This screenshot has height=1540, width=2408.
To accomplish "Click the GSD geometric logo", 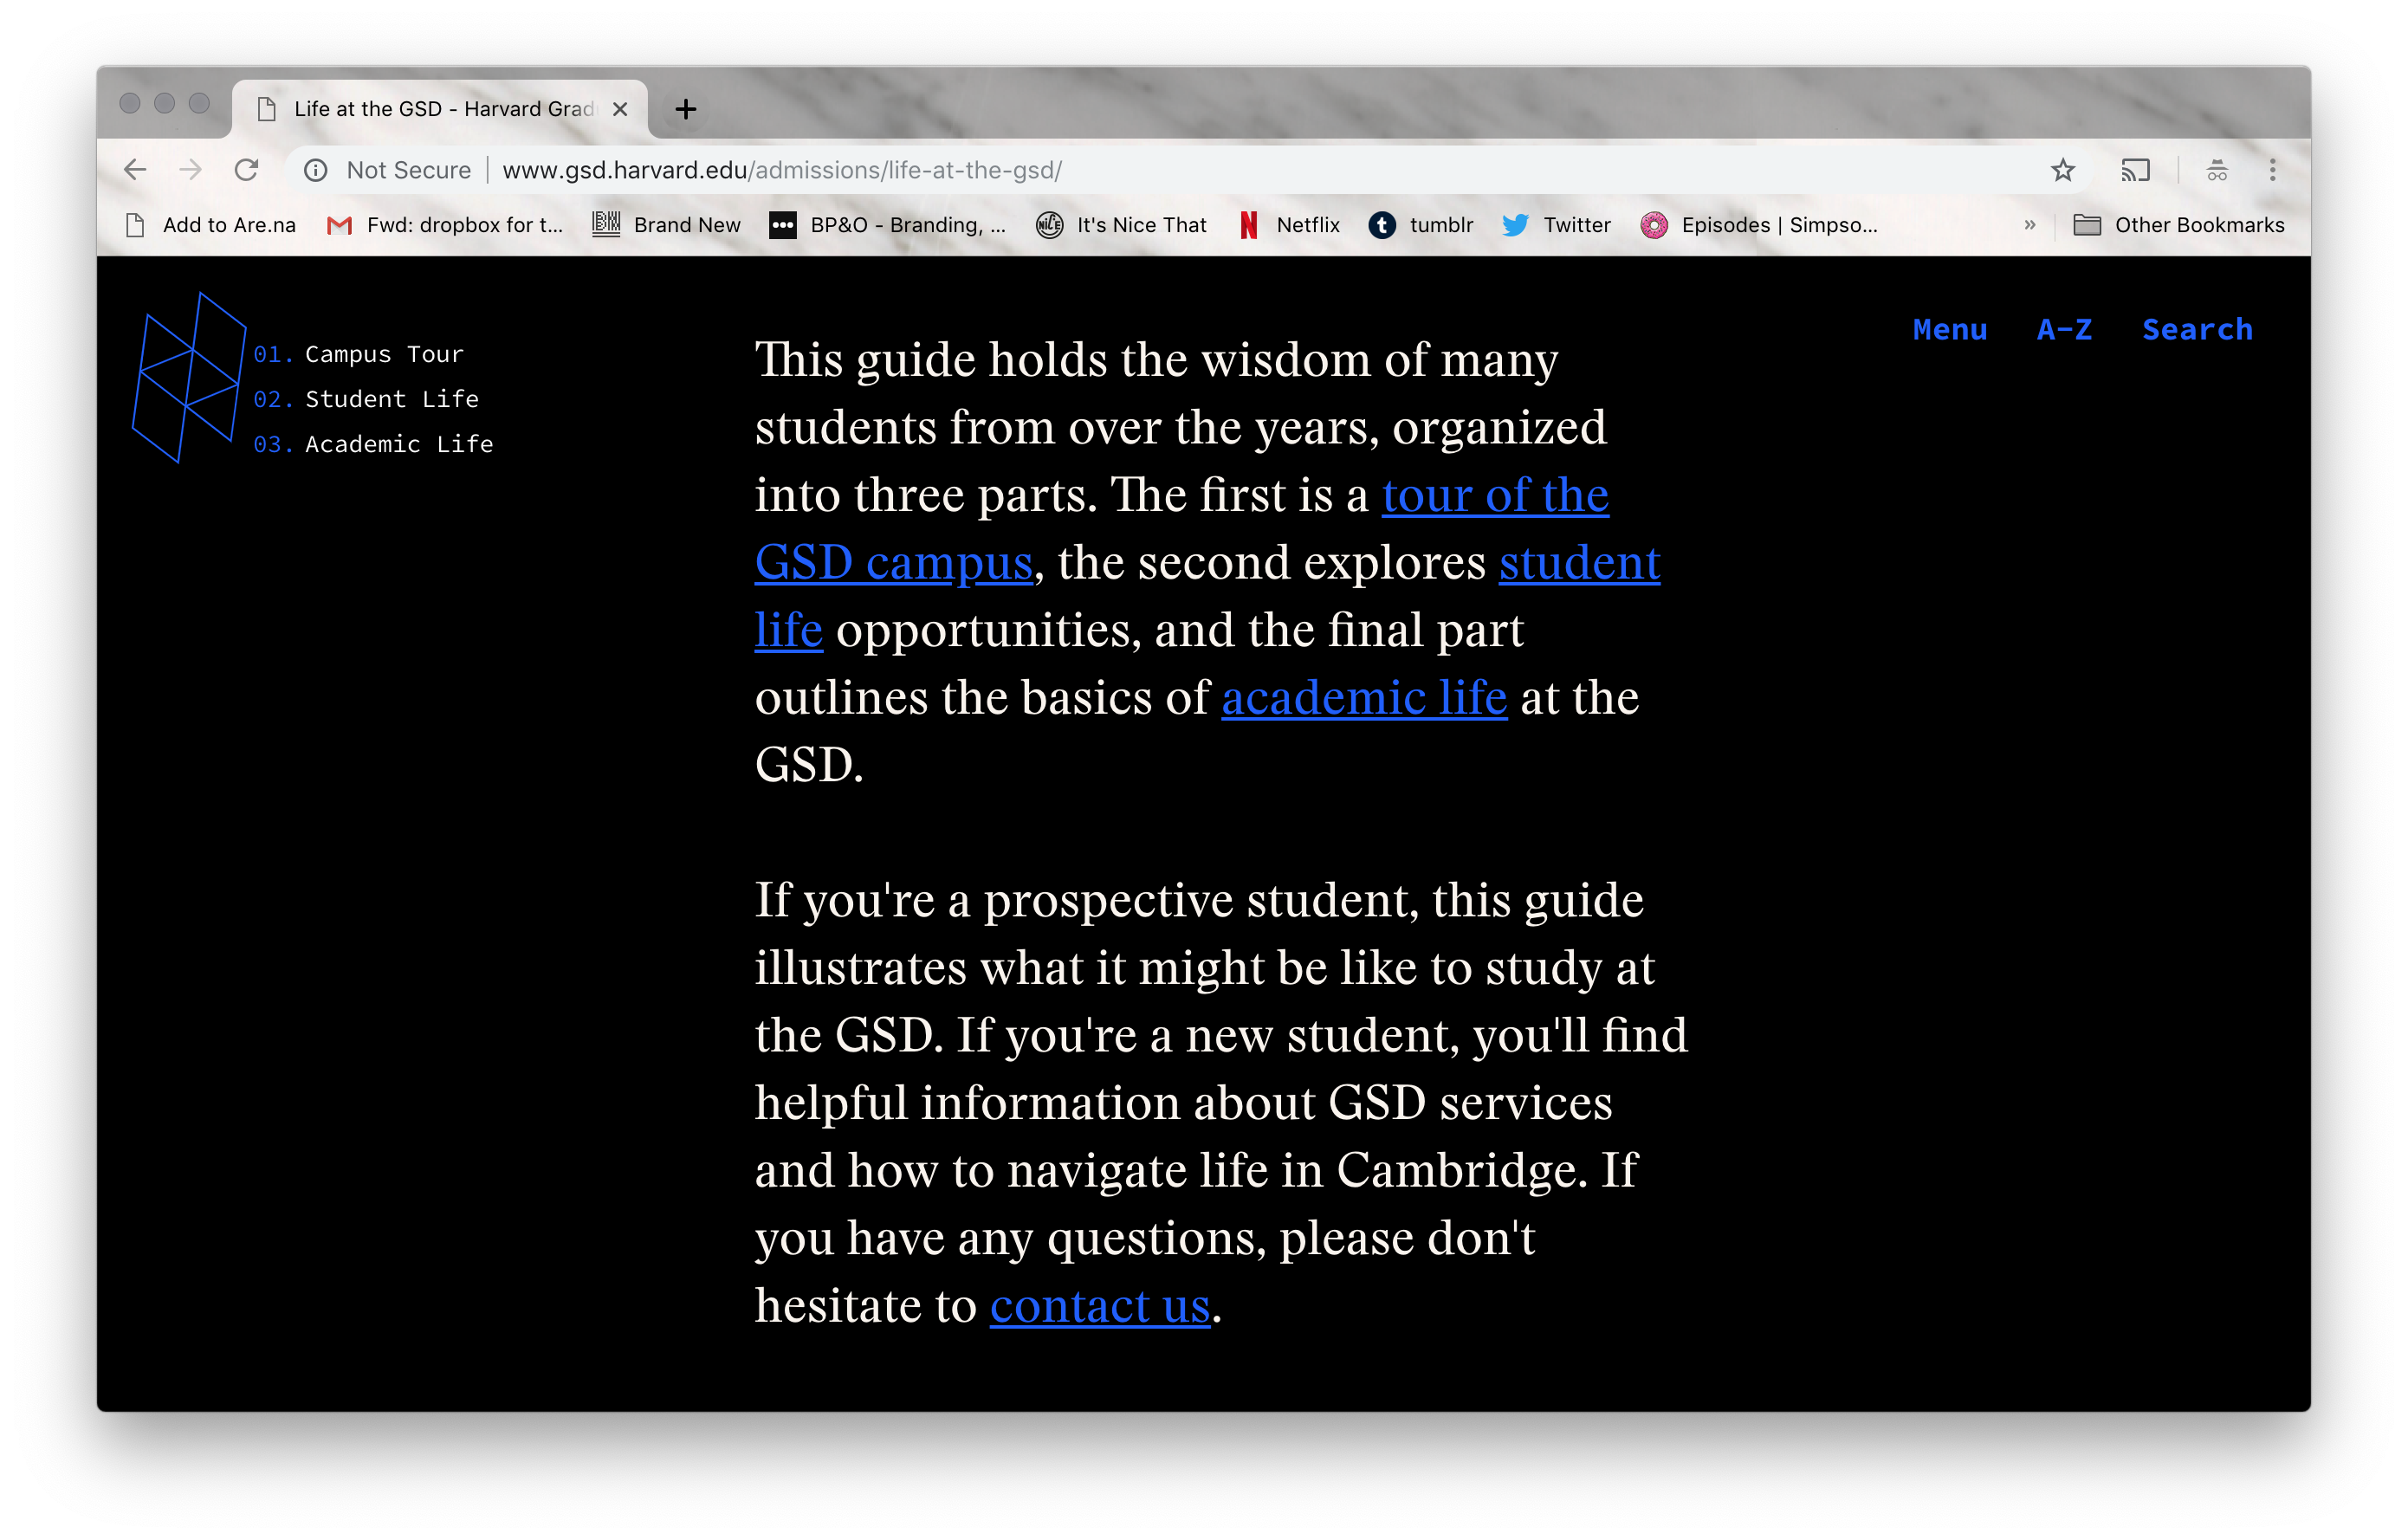I will tap(189, 377).
